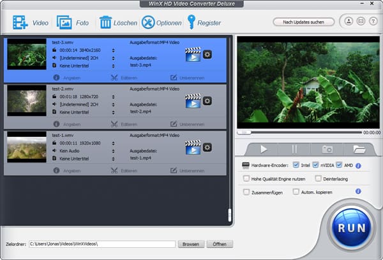The width and height of the screenshot is (383, 260).
Task: Click Nach Updates suchen button
Action: 303,22
